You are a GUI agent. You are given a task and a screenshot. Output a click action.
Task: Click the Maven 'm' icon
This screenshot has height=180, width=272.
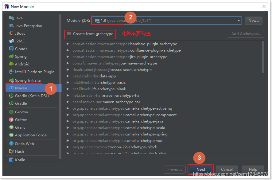pos(11,88)
